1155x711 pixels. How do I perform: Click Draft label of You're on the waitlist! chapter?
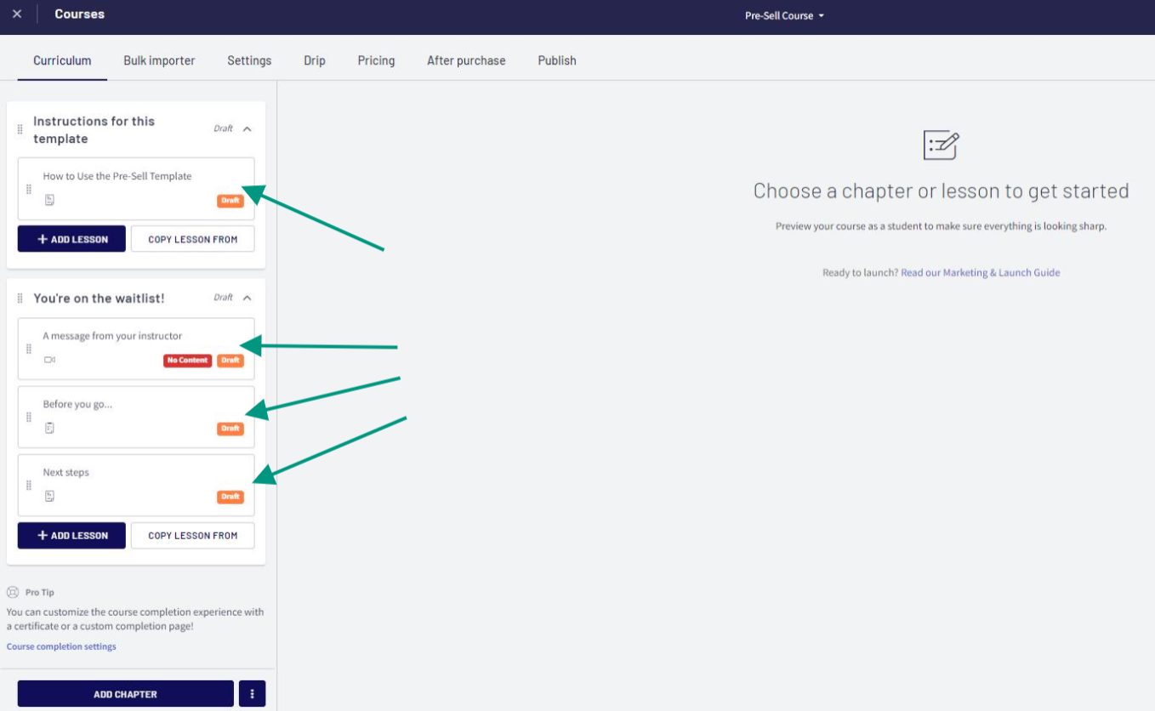[223, 298]
